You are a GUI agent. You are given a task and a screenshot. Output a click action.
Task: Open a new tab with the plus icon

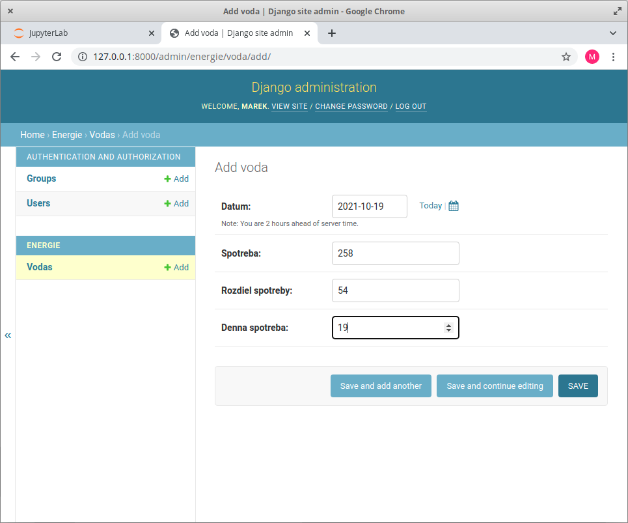(x=332, y=33)
